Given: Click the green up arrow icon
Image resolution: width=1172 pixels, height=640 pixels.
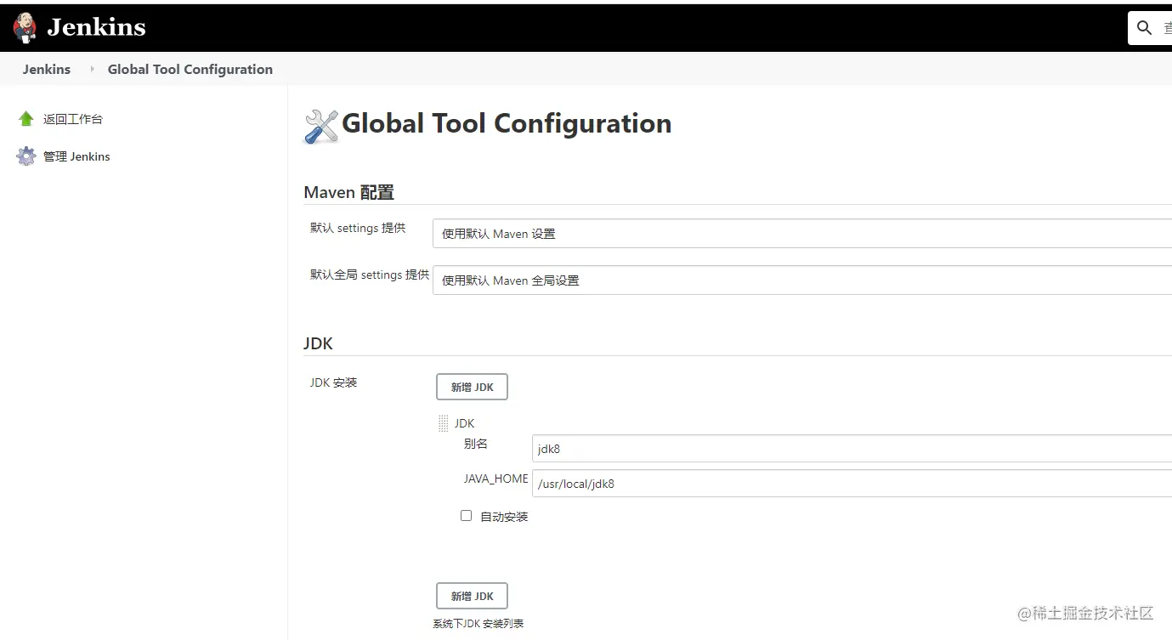Looking at the screenshot, I should tap(26, 119).
